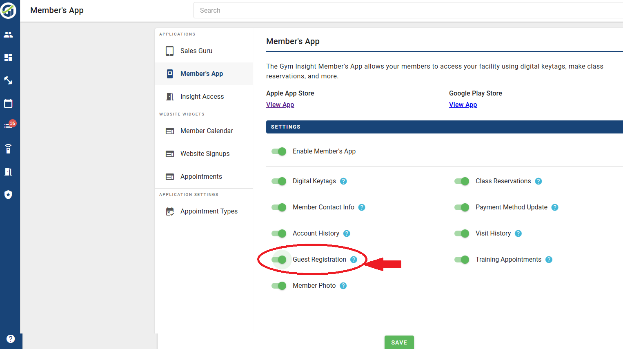Show help for Class Reservations
623x349 pixels.
(538, 181)
